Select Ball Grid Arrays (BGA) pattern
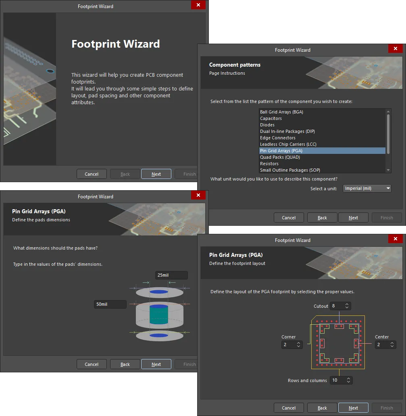This screenshot has width=406, height=416. (x=281, y=112)
